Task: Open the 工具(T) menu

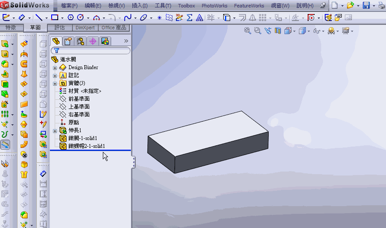Action: pyautogui.click(x=163, y=5)
